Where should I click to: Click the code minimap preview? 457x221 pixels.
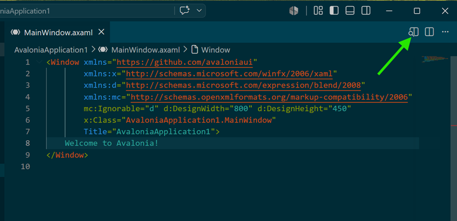[x=435, y=59]
